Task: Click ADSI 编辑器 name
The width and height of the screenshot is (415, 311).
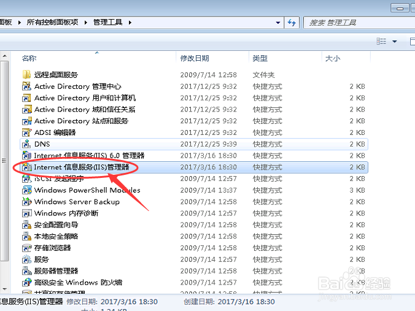Action: 55,132
